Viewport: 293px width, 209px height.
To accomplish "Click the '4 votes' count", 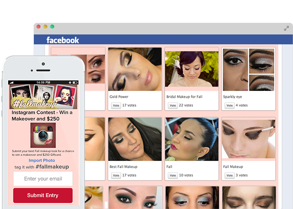I will 242,105.
